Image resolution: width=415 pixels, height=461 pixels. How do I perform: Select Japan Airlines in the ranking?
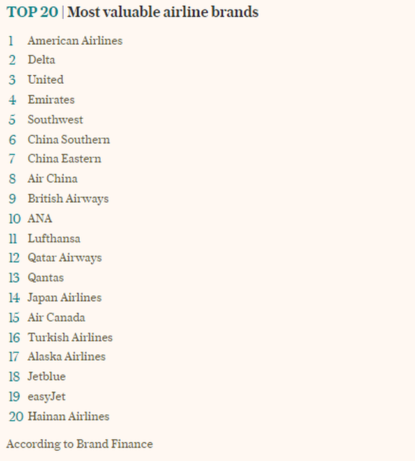pos(64,297)
